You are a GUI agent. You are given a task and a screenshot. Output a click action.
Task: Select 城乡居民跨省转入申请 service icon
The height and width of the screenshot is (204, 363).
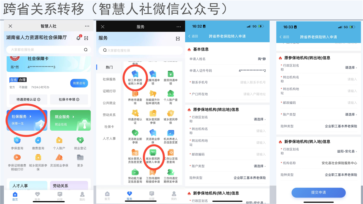[x=153, y=156]
